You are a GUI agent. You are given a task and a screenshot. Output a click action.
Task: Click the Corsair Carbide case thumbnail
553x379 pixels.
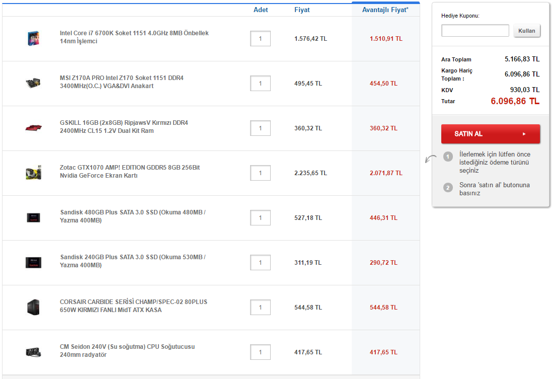pos(33,307)
